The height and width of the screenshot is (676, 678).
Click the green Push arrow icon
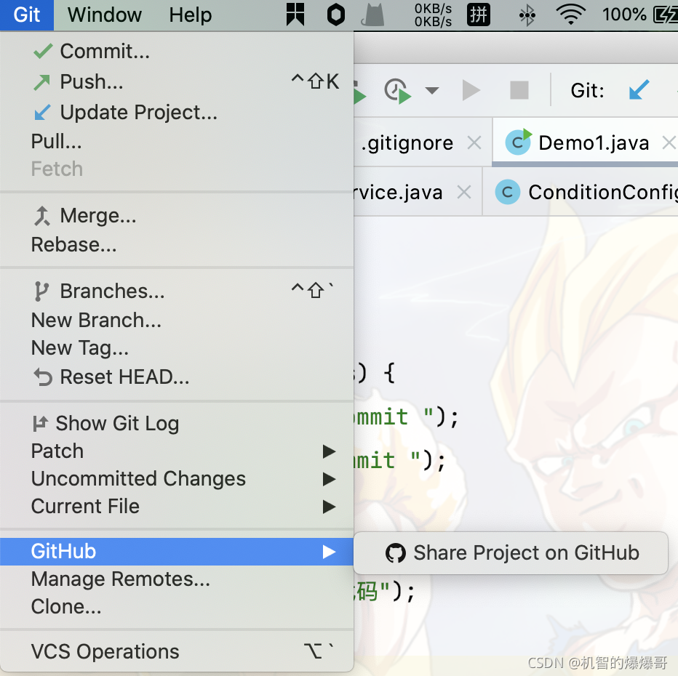click(42, 82)
